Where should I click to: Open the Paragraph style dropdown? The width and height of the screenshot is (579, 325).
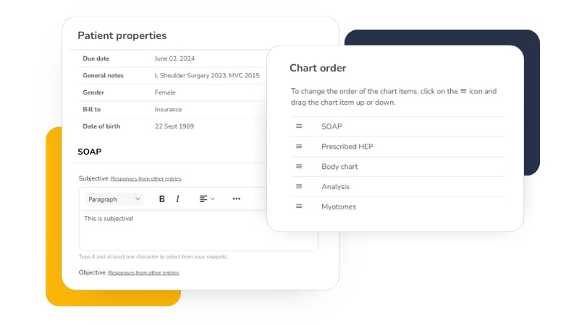coord(114,199)
